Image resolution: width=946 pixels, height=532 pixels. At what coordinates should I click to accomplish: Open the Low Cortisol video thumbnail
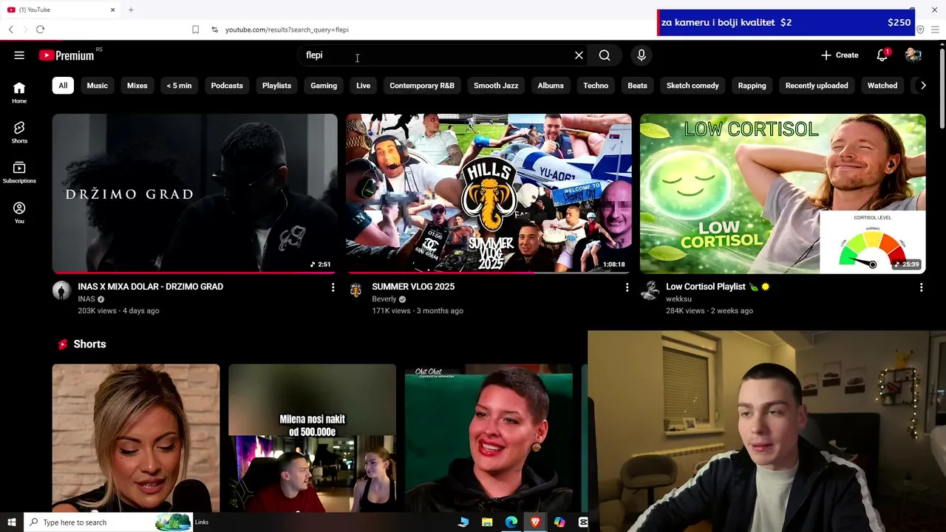(783, 194)
